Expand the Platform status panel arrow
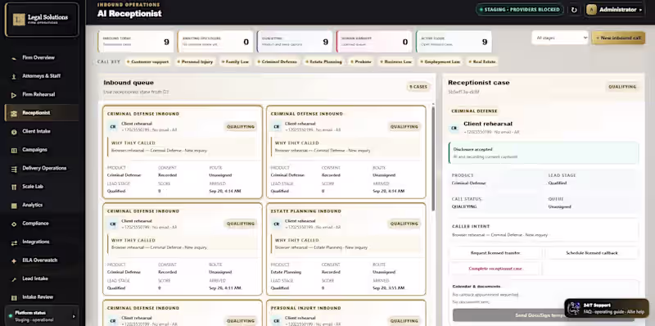Viewport: 655px width, 326px height. [74, 316]
